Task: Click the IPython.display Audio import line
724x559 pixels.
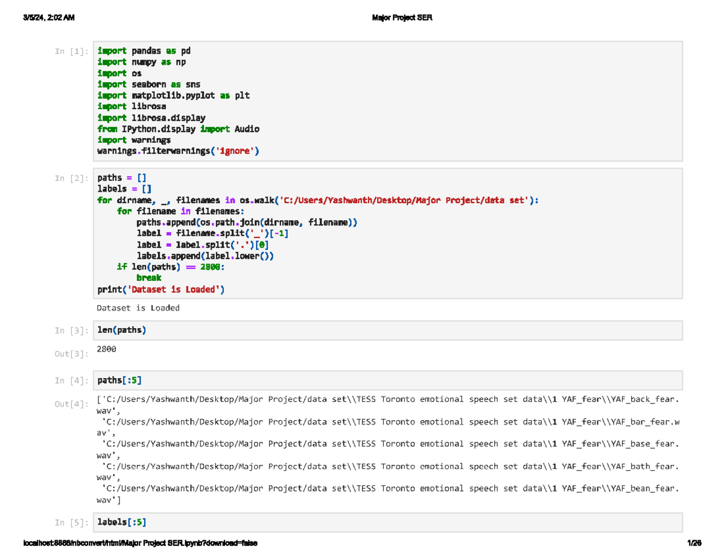Action: click(x=179, y=129)
